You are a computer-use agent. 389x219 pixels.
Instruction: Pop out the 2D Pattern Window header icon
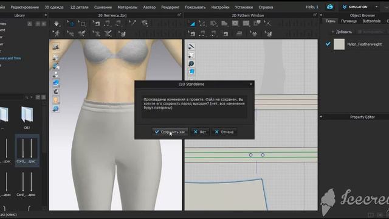tap(315, 15)
